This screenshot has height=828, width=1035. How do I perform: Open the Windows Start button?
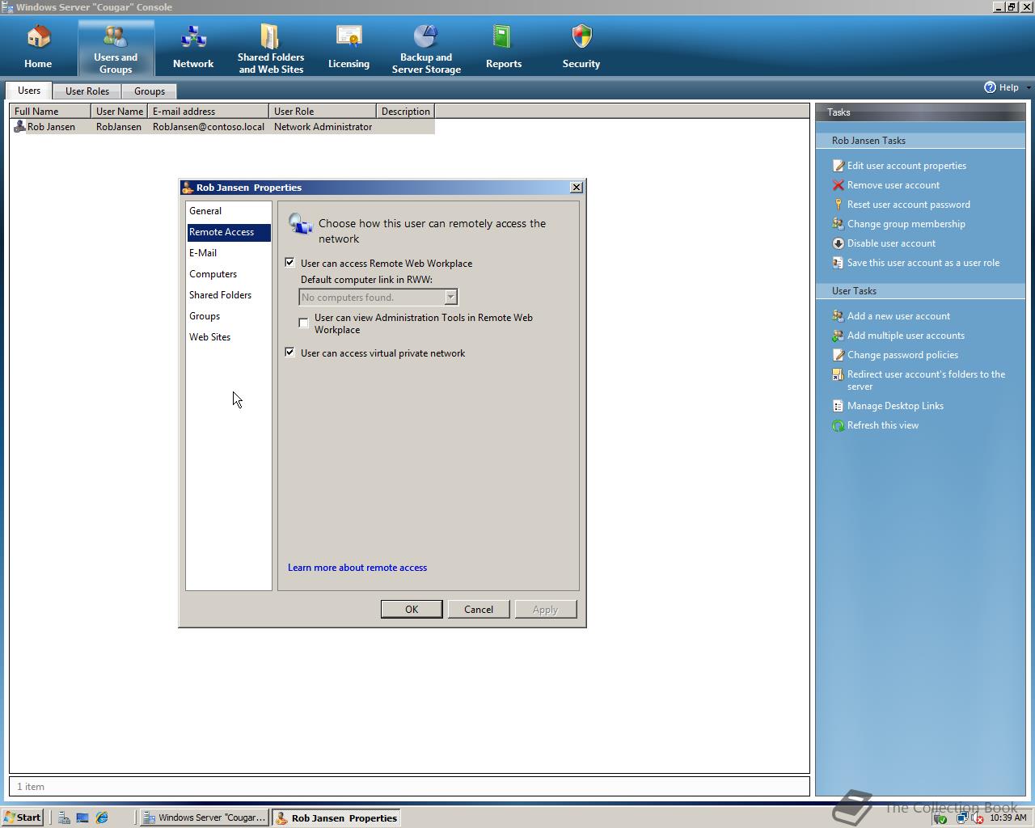tap(22, 817)
